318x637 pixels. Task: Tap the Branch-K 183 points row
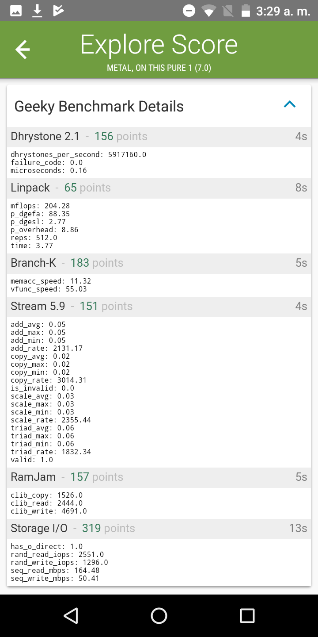tap(159, 263)
